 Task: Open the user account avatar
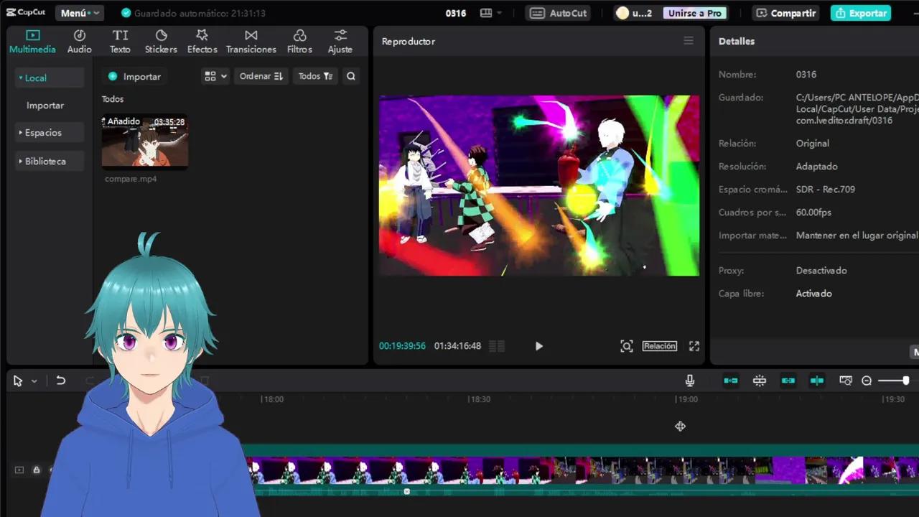pos(622,13)
